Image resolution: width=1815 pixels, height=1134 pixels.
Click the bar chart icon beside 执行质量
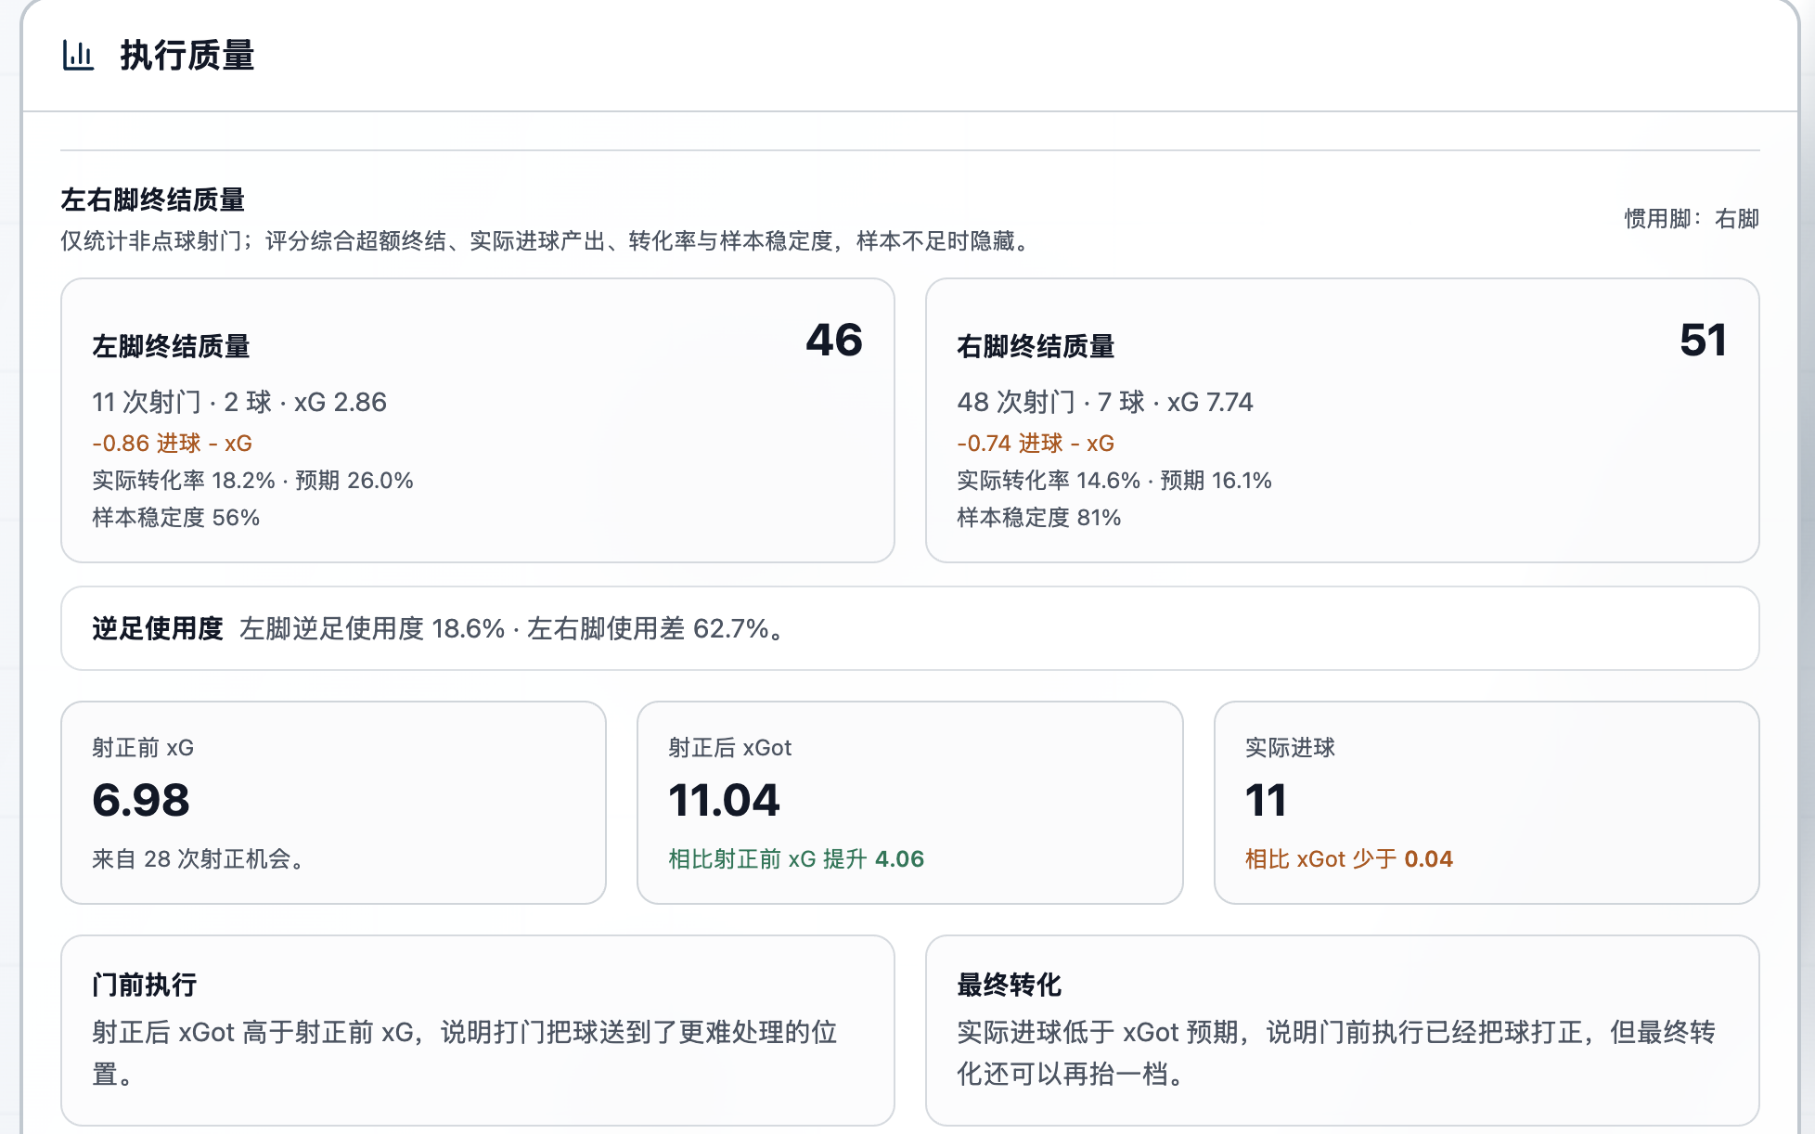tap(78, 56)
